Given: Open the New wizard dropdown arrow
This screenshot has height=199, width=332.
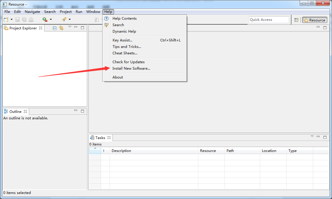Looking at the screenshot, I should tap(12, 19).
